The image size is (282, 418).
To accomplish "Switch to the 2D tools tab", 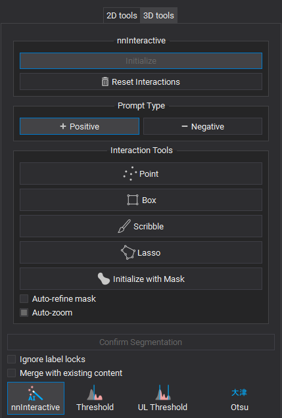I will click(122, 16).
